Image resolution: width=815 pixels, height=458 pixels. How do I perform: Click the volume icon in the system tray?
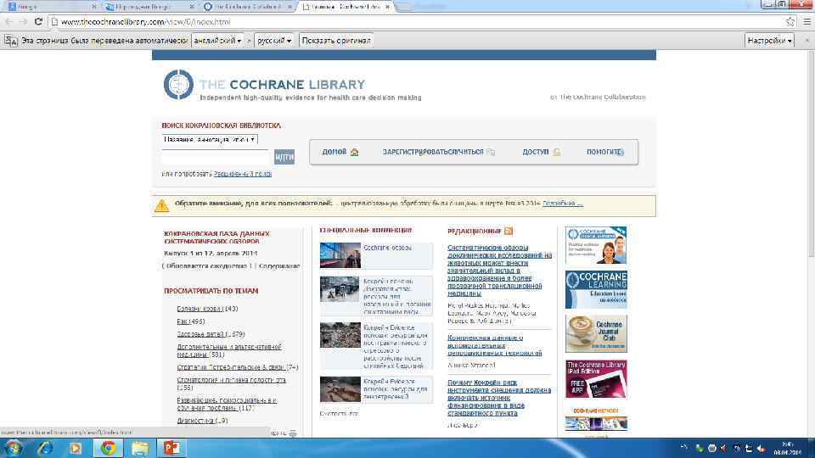point(761,448)
